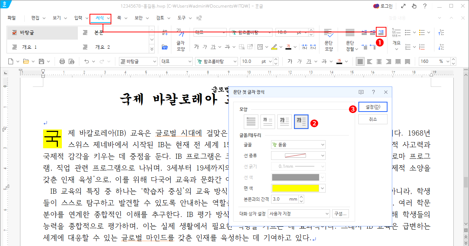Expand the 대화 상자 설정 dropdown
Viewport: 469px width, 246px height.
pos(298,213)
